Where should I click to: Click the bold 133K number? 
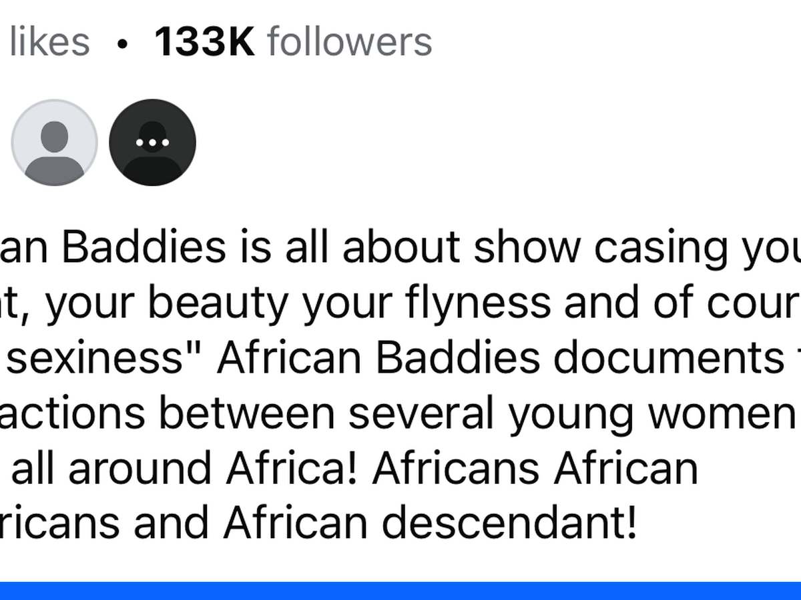(204, 41)
